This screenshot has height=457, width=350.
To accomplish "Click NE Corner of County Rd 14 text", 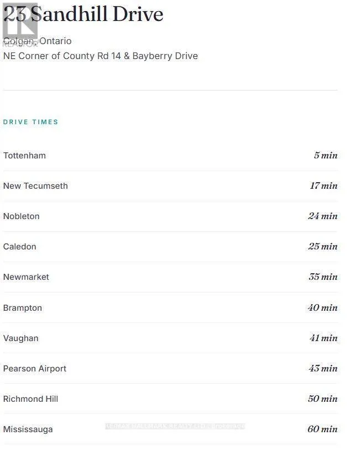I will click(62, 56).
